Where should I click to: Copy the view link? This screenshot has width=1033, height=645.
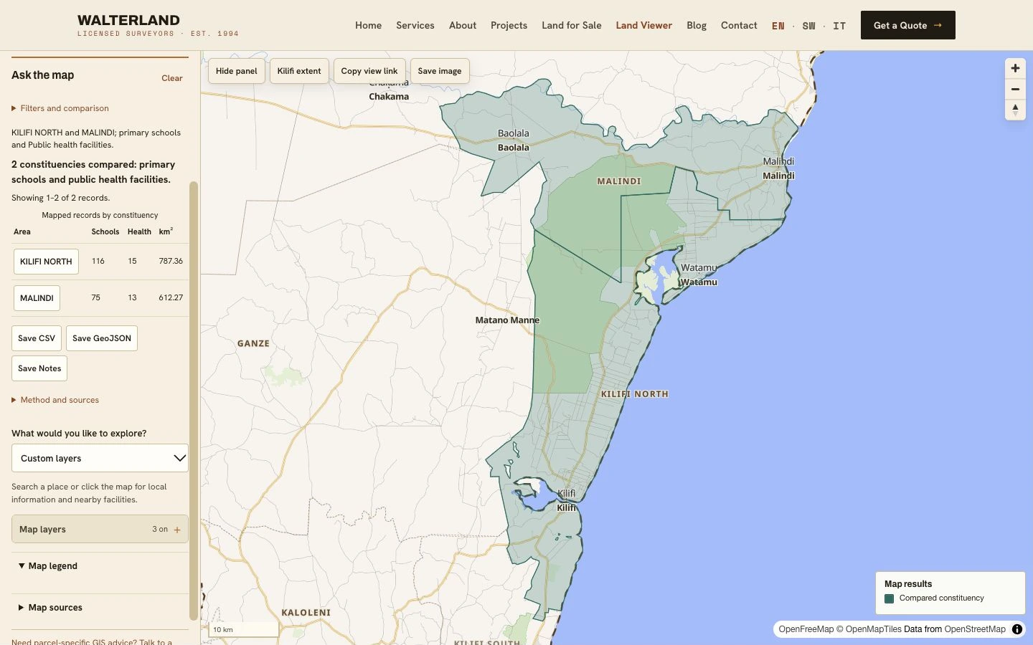(x=369, y=71)
